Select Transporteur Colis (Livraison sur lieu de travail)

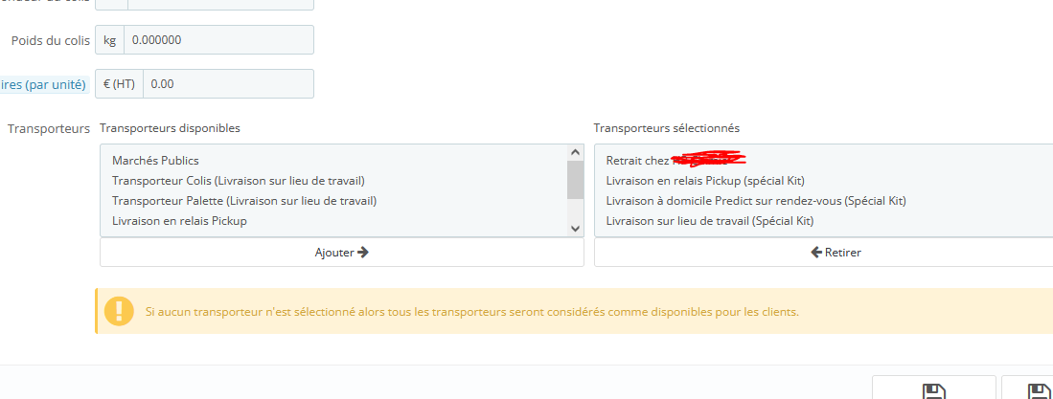pyautogui.click(x=239, y=181)
